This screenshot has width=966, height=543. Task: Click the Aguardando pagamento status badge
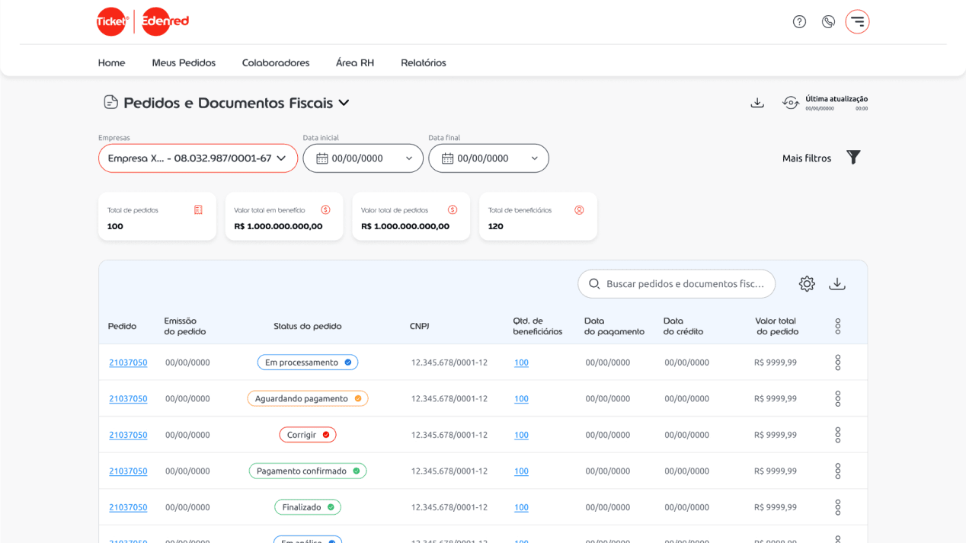pos(308,398)
